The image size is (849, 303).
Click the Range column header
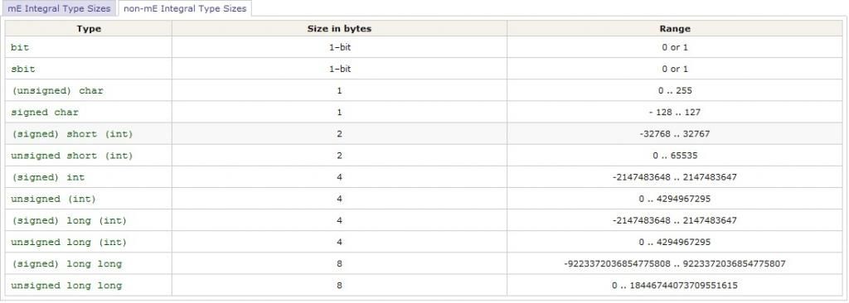[x=675, y=29]
